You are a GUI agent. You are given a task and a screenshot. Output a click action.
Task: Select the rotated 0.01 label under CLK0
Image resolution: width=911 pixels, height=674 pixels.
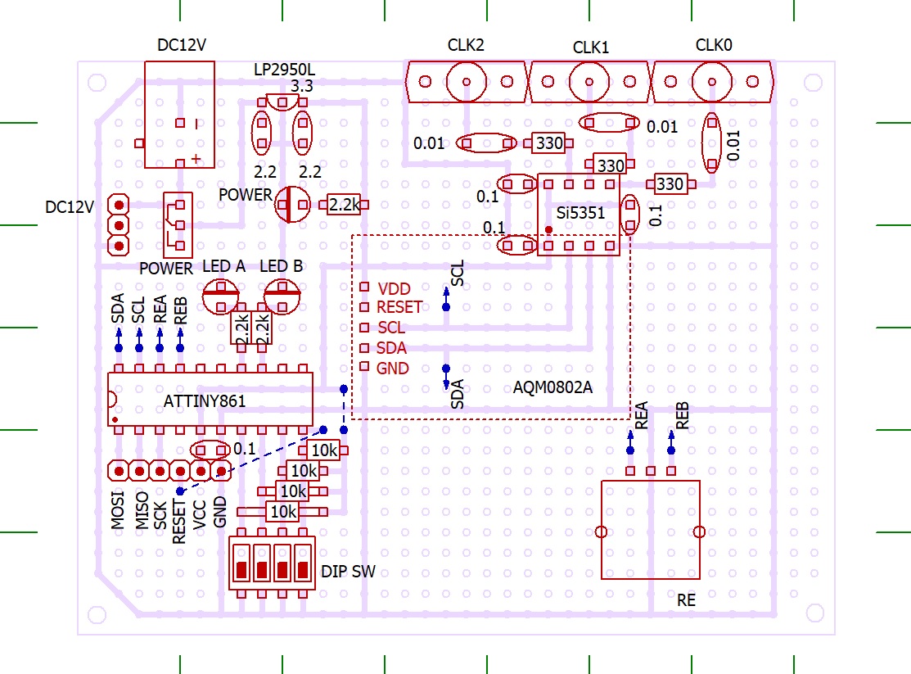point(733,146)
